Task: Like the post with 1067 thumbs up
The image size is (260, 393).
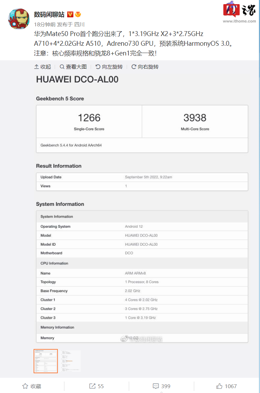Action: coord(226,386)
